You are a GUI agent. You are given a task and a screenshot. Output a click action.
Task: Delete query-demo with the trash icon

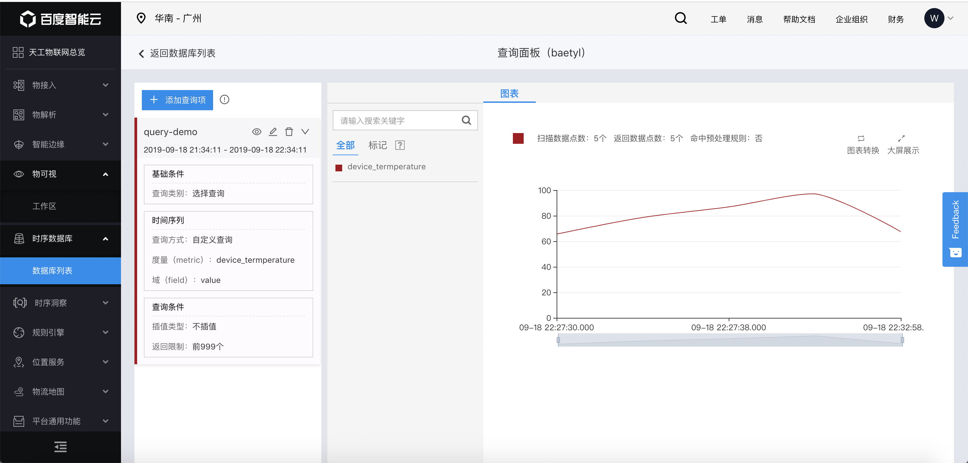click(x=289, y=131)
